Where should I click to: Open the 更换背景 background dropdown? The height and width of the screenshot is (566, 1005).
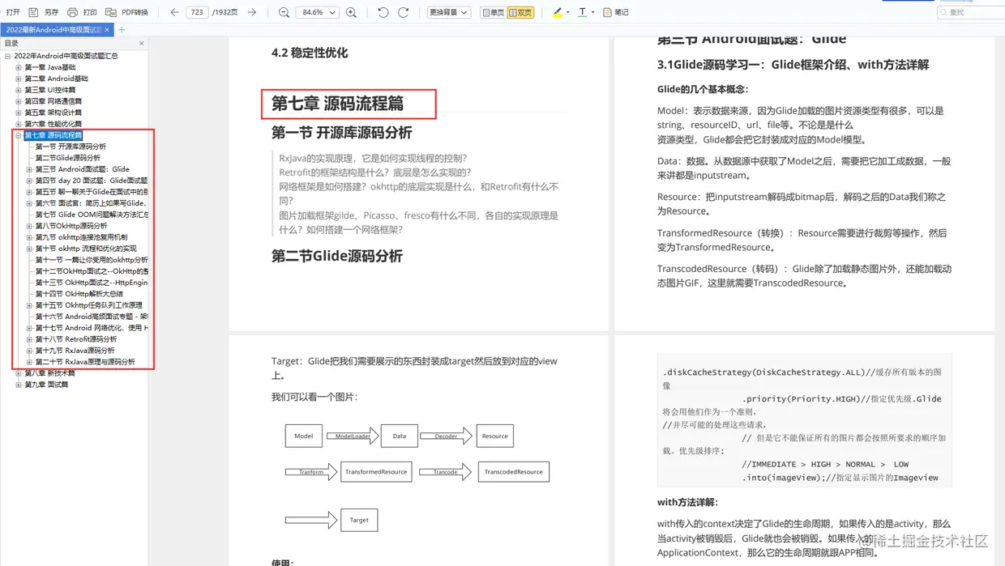(448, 12)
